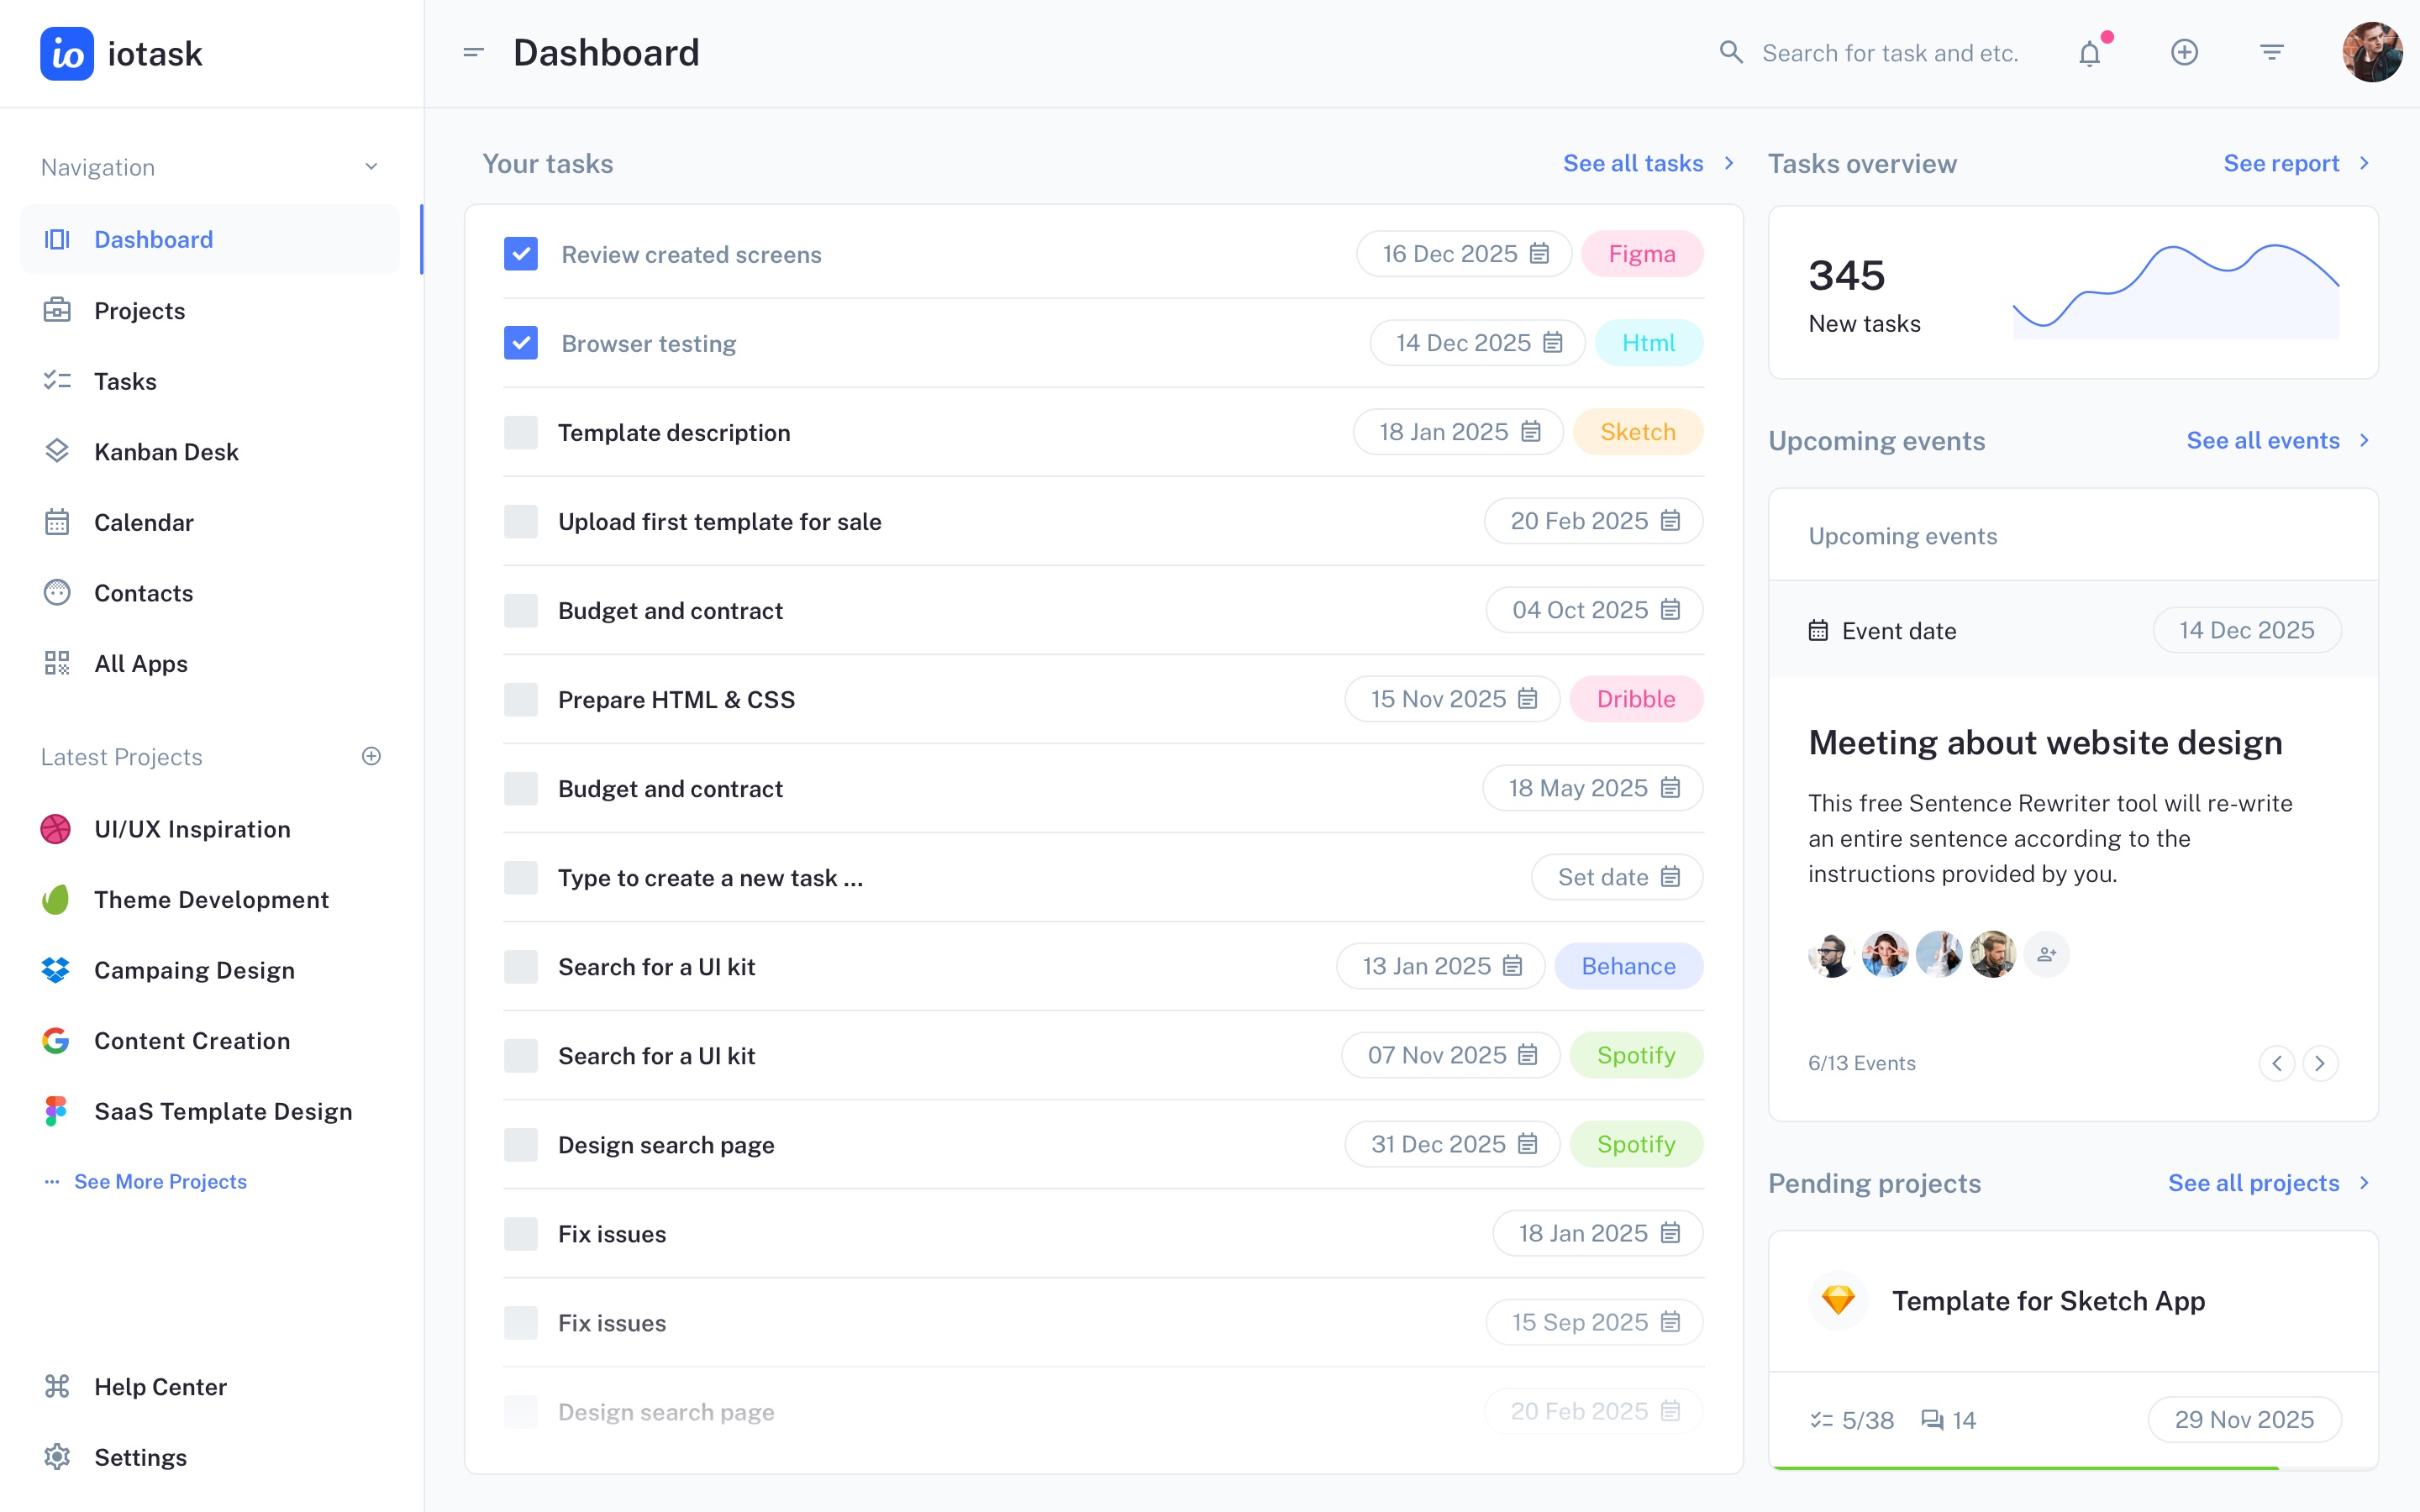Go to next event with right arrow

2320,1063
